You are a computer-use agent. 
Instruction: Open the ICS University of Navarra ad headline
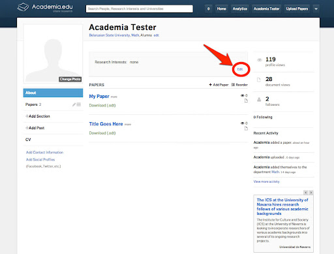click(282, 206)
